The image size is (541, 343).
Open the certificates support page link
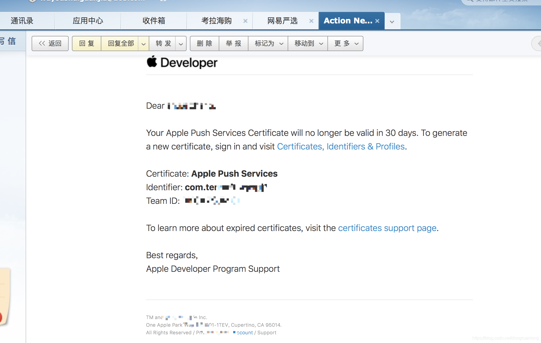(387, 228)
